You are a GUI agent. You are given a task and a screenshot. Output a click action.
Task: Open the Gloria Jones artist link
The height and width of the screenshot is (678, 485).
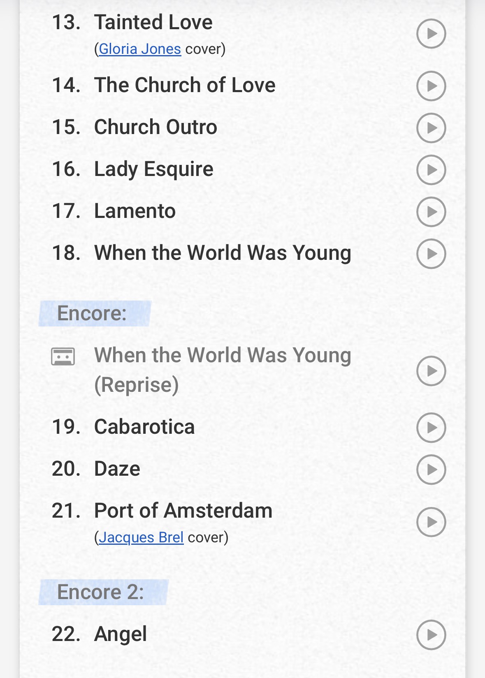[140, 49]
